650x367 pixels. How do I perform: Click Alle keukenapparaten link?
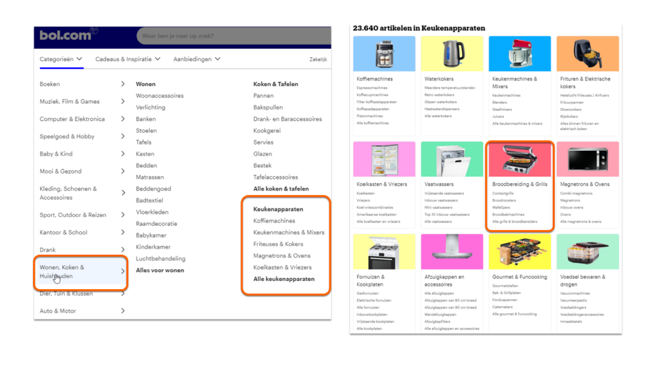click(x=284, y=279)
